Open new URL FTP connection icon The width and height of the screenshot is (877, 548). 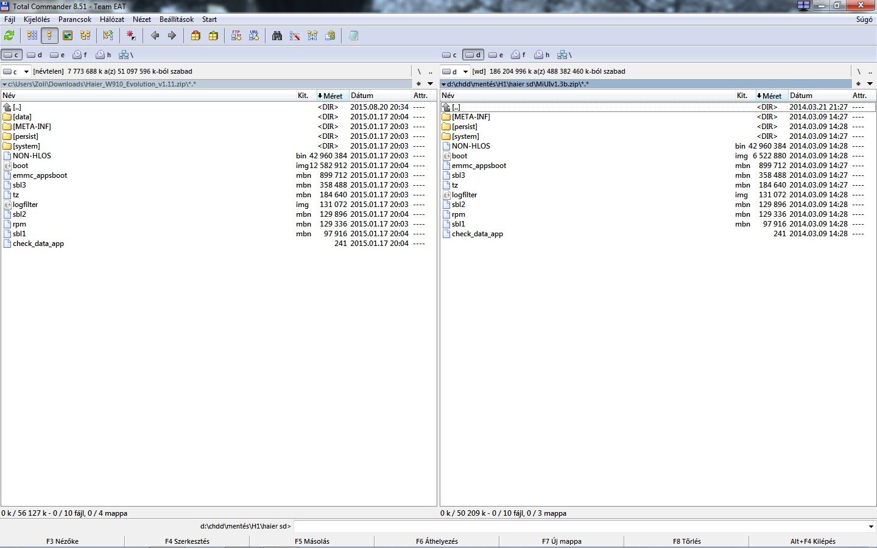(254, 36)
